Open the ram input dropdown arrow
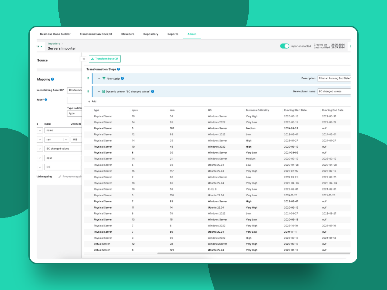 point(66,140)
